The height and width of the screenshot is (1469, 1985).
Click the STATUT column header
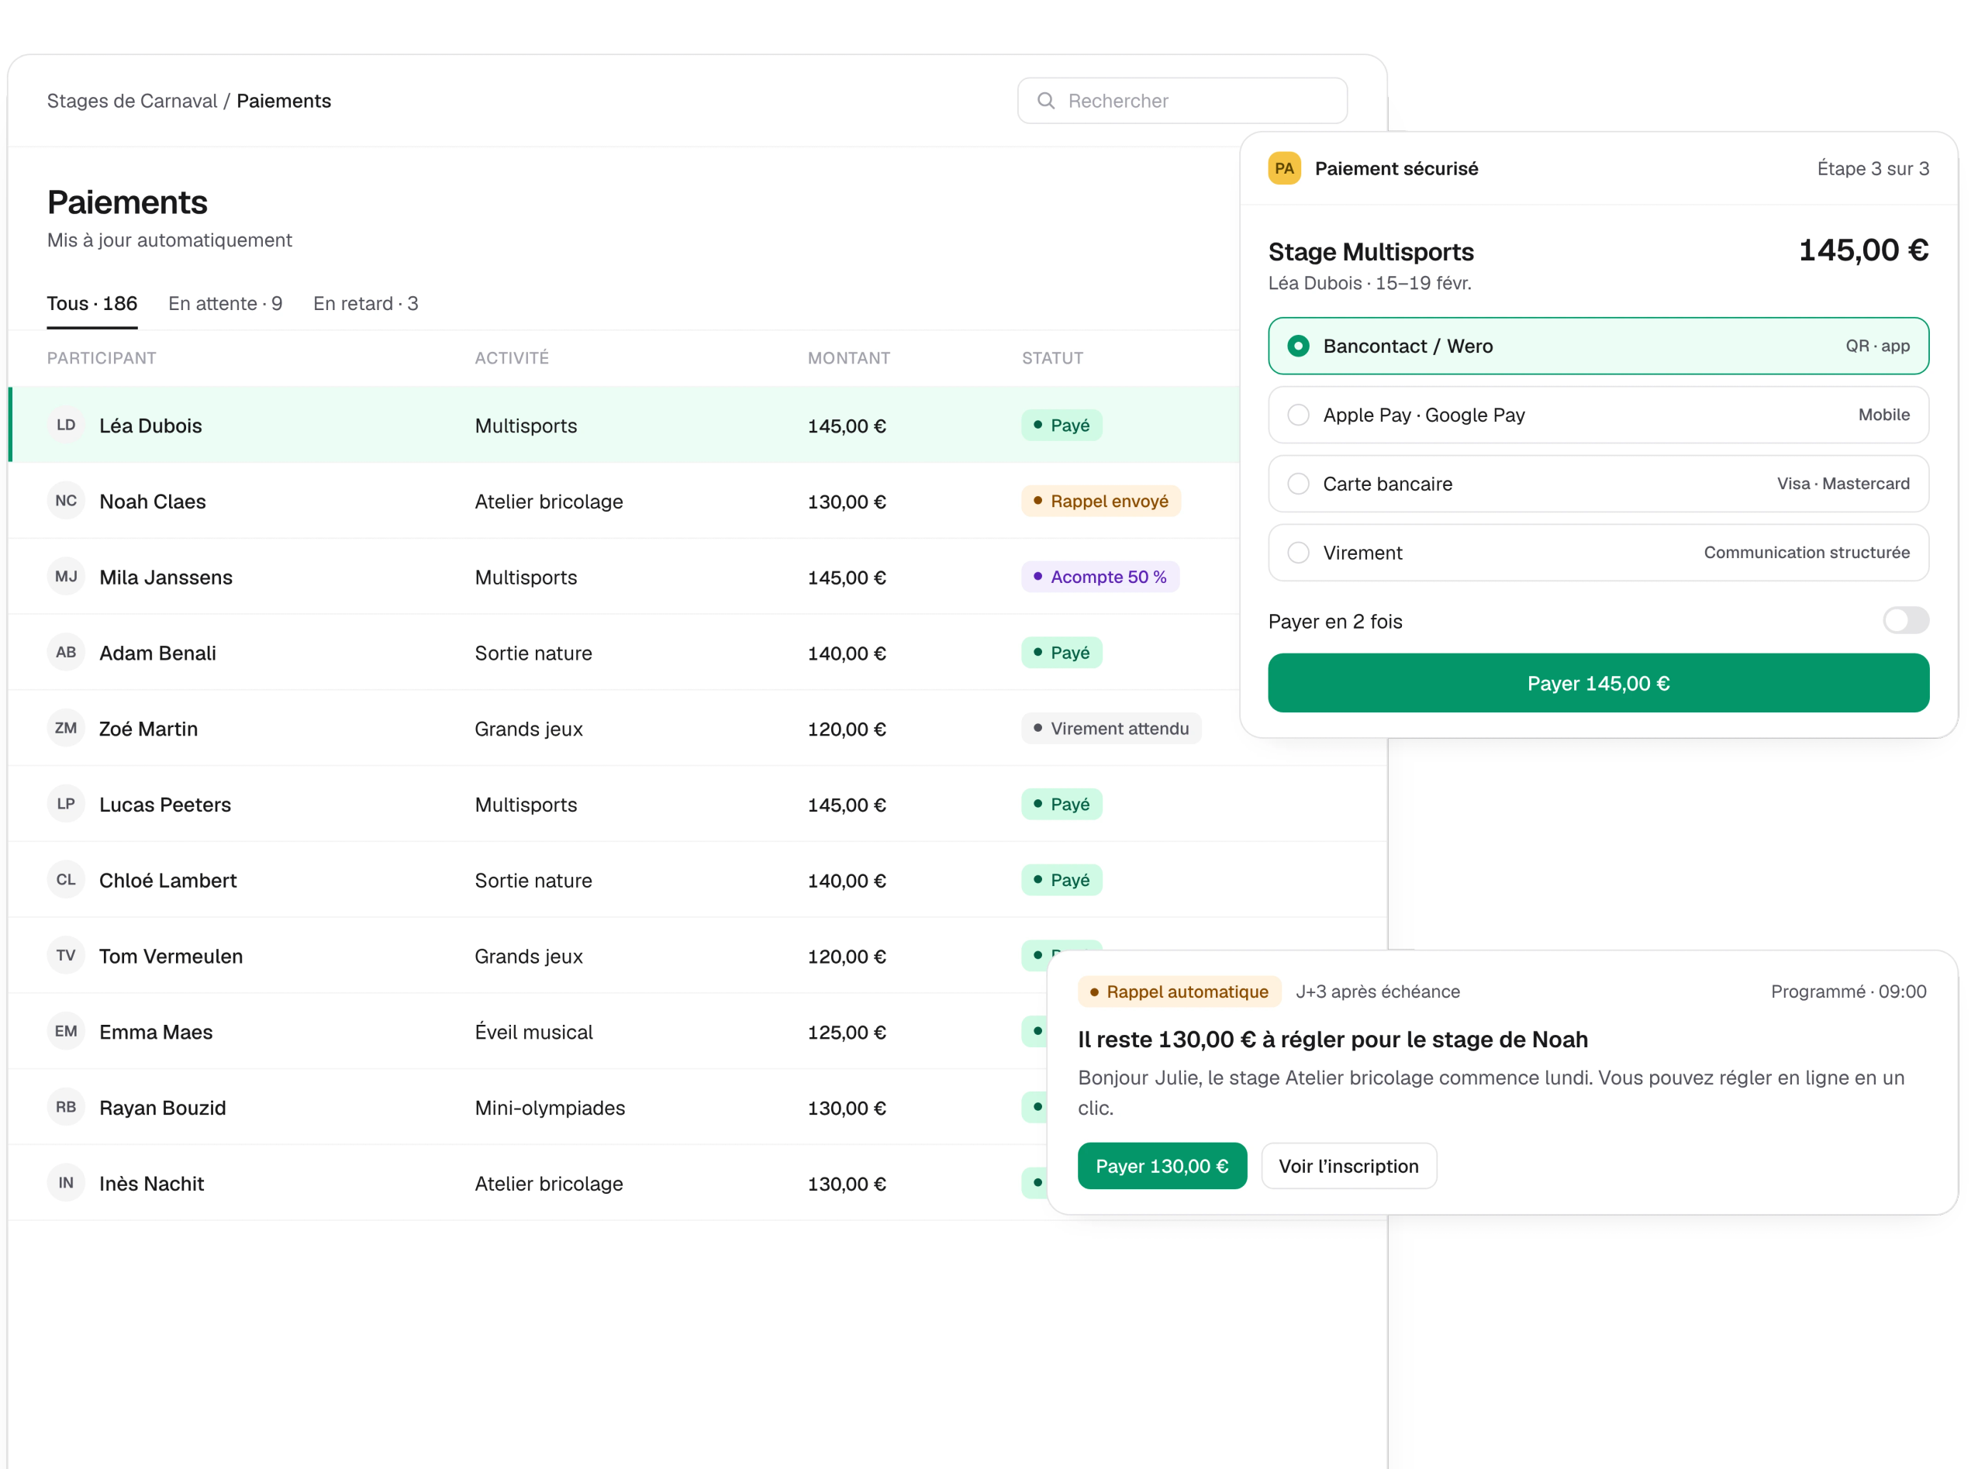1052,357
